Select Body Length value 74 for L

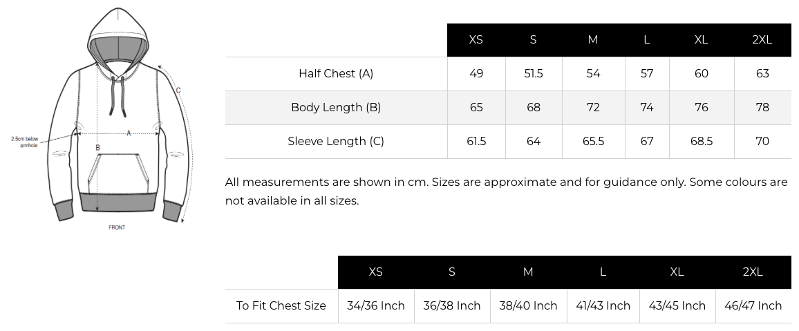(647, 107)
